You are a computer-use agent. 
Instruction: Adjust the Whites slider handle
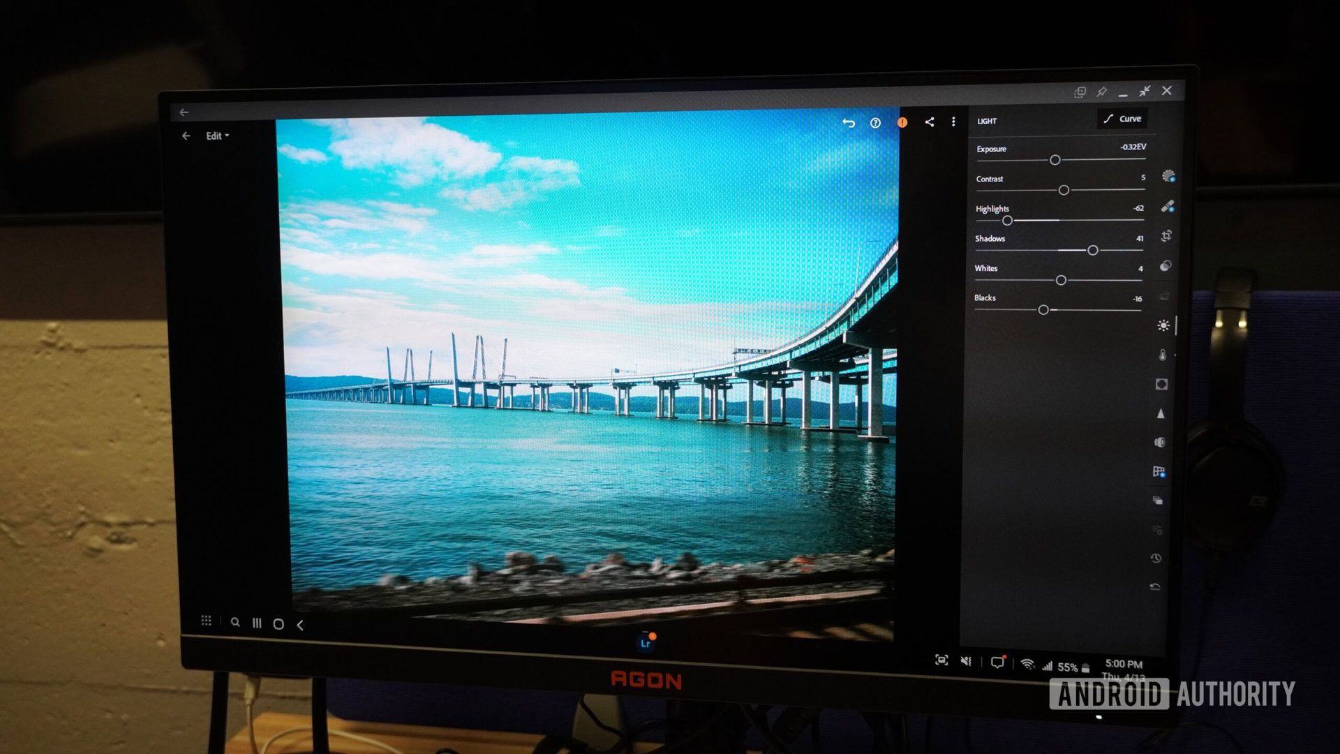[x=1061, y=280]
